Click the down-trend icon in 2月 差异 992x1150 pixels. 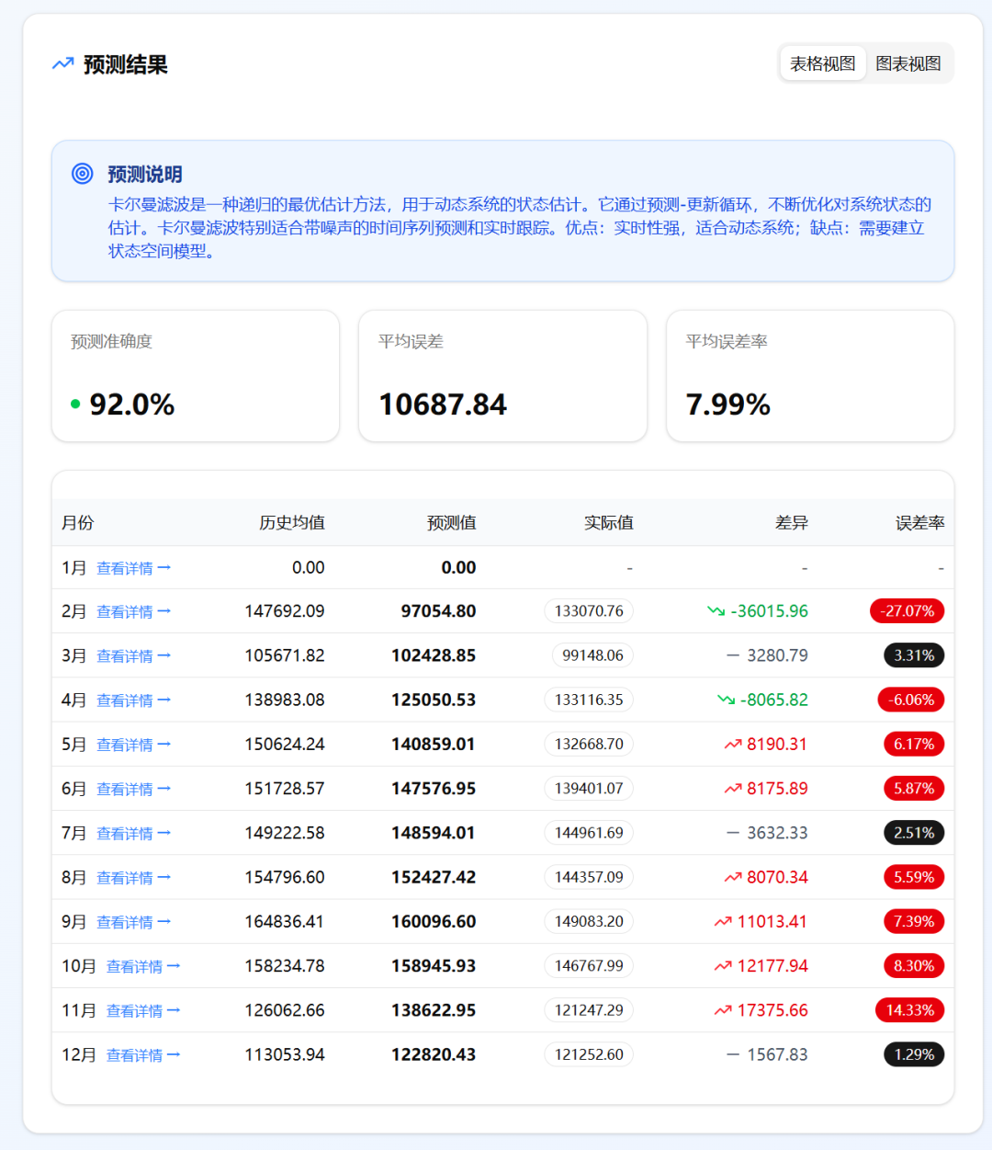click(716, 611)
